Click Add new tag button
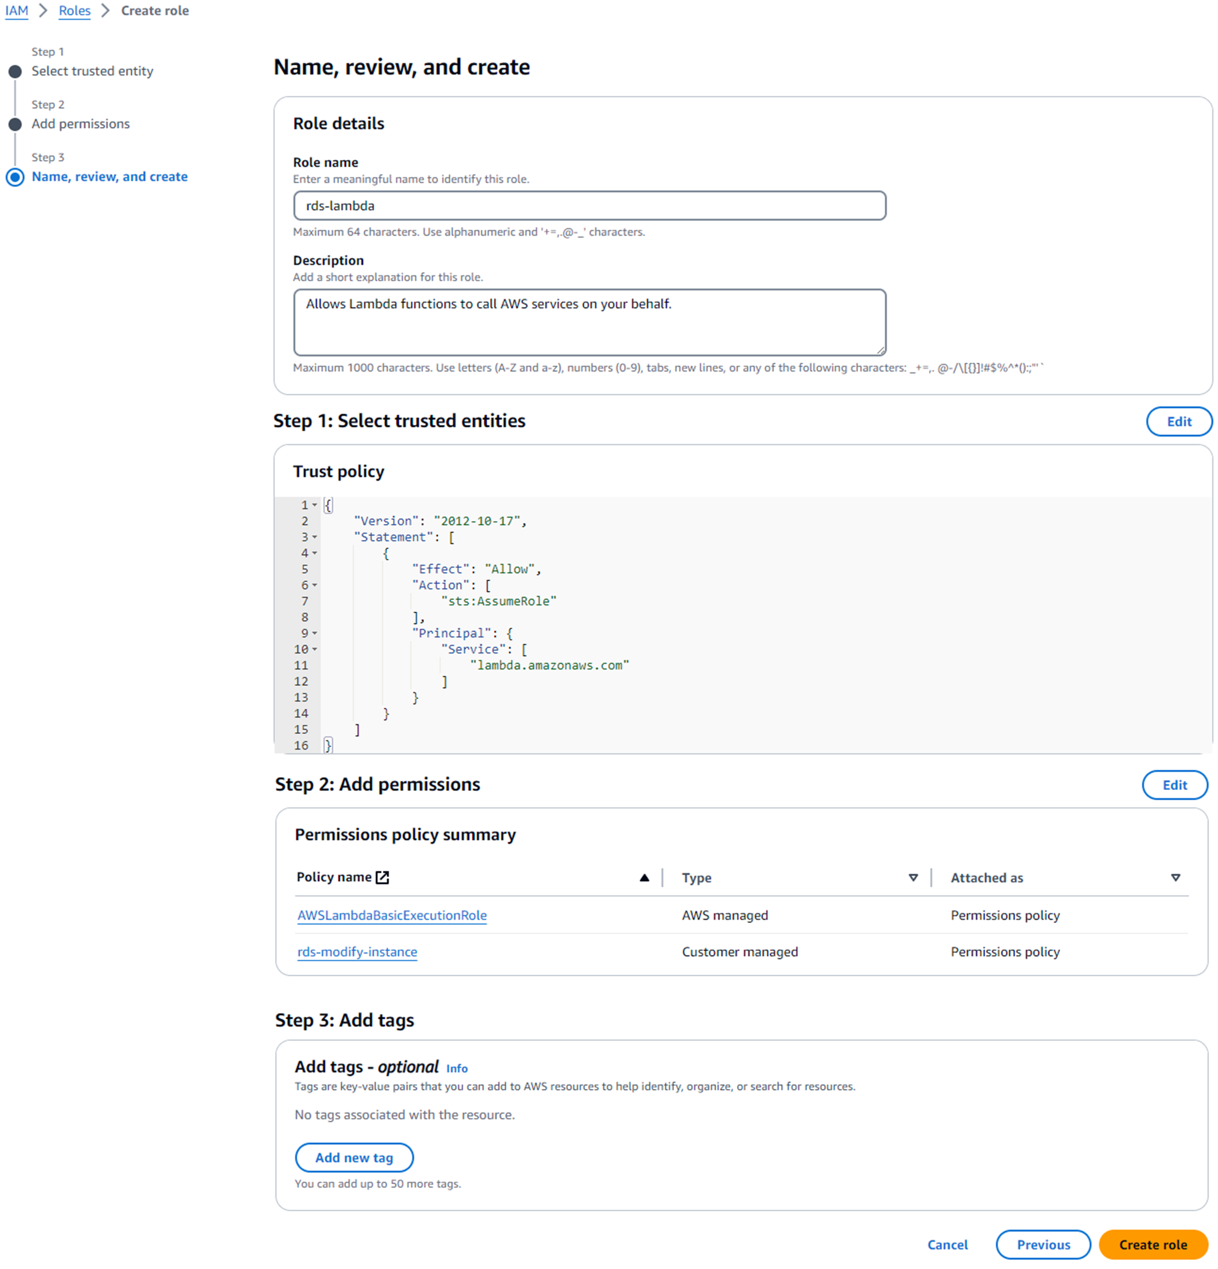 click(x=354, y=1158)
